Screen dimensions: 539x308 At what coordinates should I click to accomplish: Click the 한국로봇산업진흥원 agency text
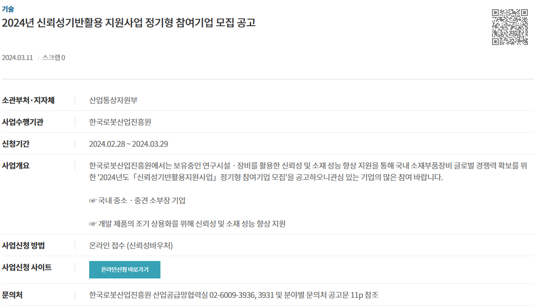[120, 122]
